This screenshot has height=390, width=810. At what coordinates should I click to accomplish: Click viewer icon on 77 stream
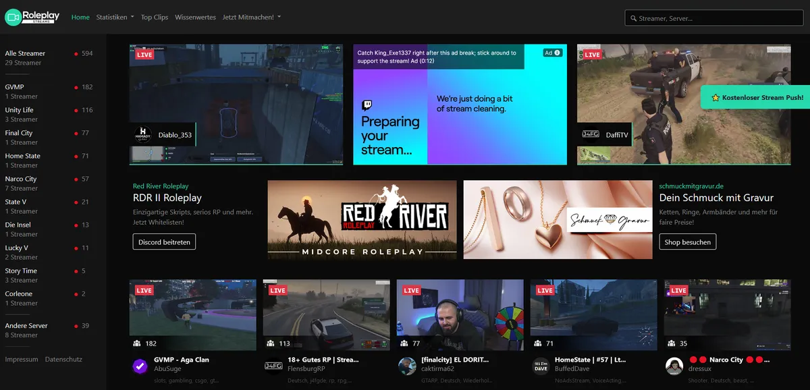click(x=404, y=343)
